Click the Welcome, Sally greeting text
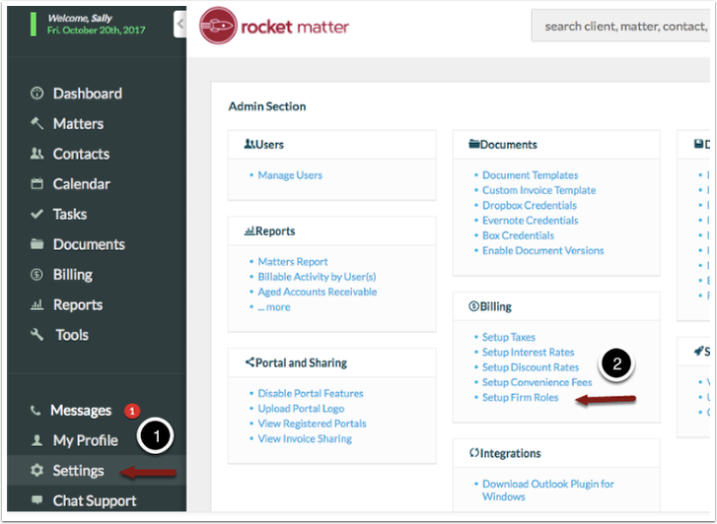 80,19
